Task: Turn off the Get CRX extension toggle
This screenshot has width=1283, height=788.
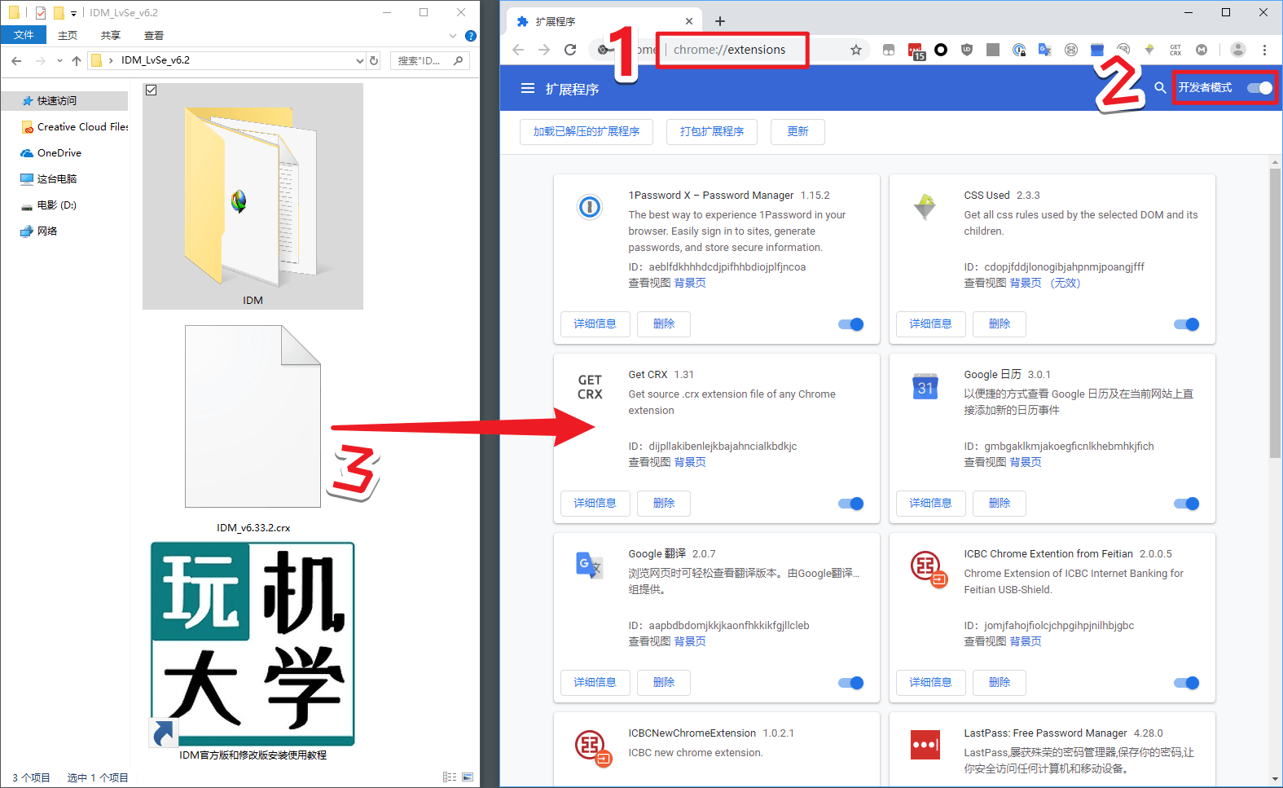Action: (x=850, y=504)
